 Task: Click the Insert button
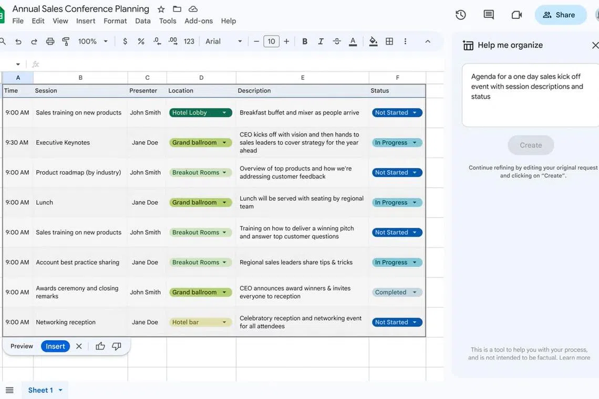click(x=55, y=346)
